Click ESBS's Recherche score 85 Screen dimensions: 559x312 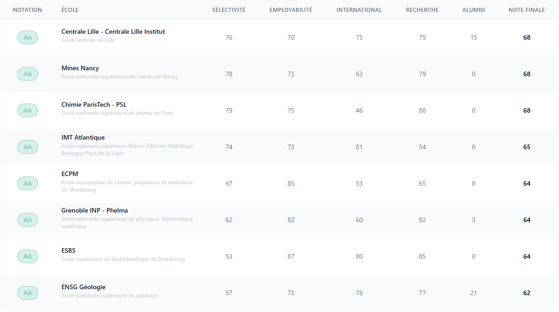point(422,256)
